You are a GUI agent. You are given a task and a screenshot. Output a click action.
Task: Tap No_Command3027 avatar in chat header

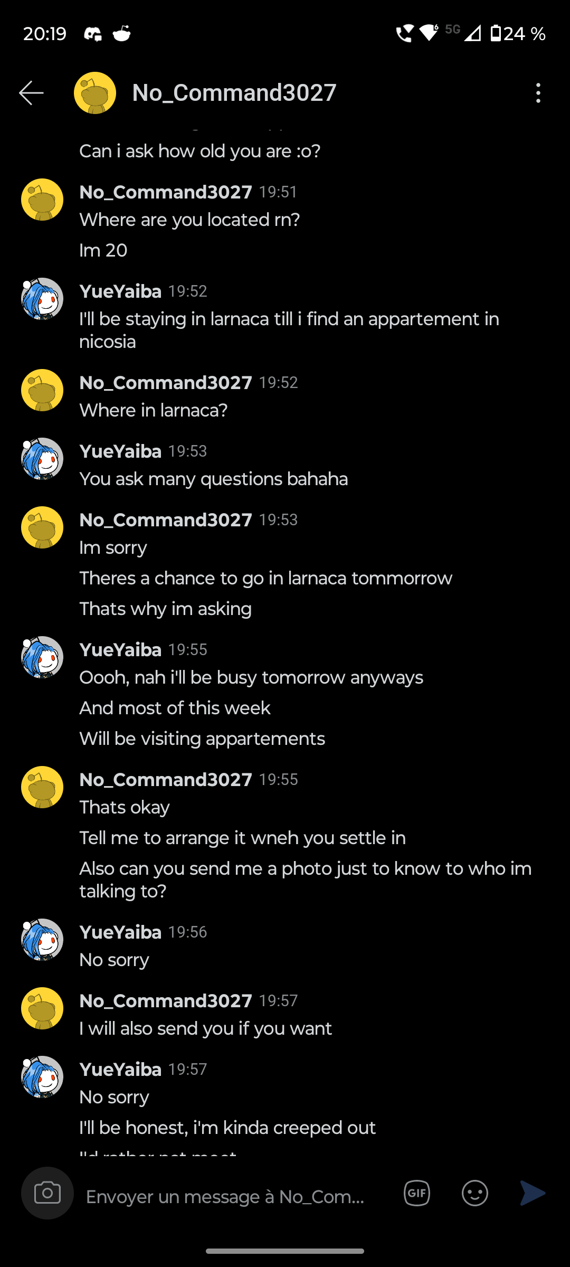(x=95, y=93)
